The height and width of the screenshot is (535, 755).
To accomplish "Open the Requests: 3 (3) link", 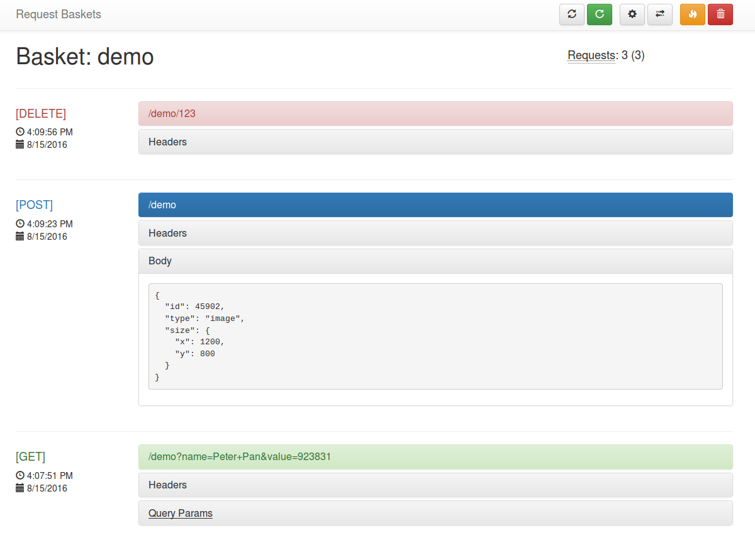I will click(591, 55).
